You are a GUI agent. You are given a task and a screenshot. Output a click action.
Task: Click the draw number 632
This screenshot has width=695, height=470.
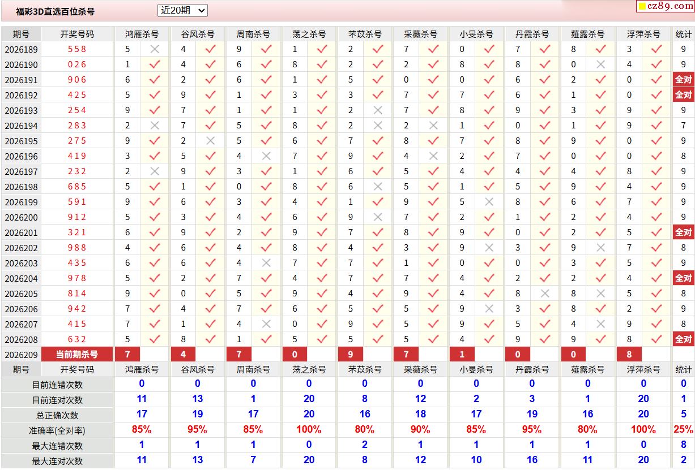click(77, 339)
